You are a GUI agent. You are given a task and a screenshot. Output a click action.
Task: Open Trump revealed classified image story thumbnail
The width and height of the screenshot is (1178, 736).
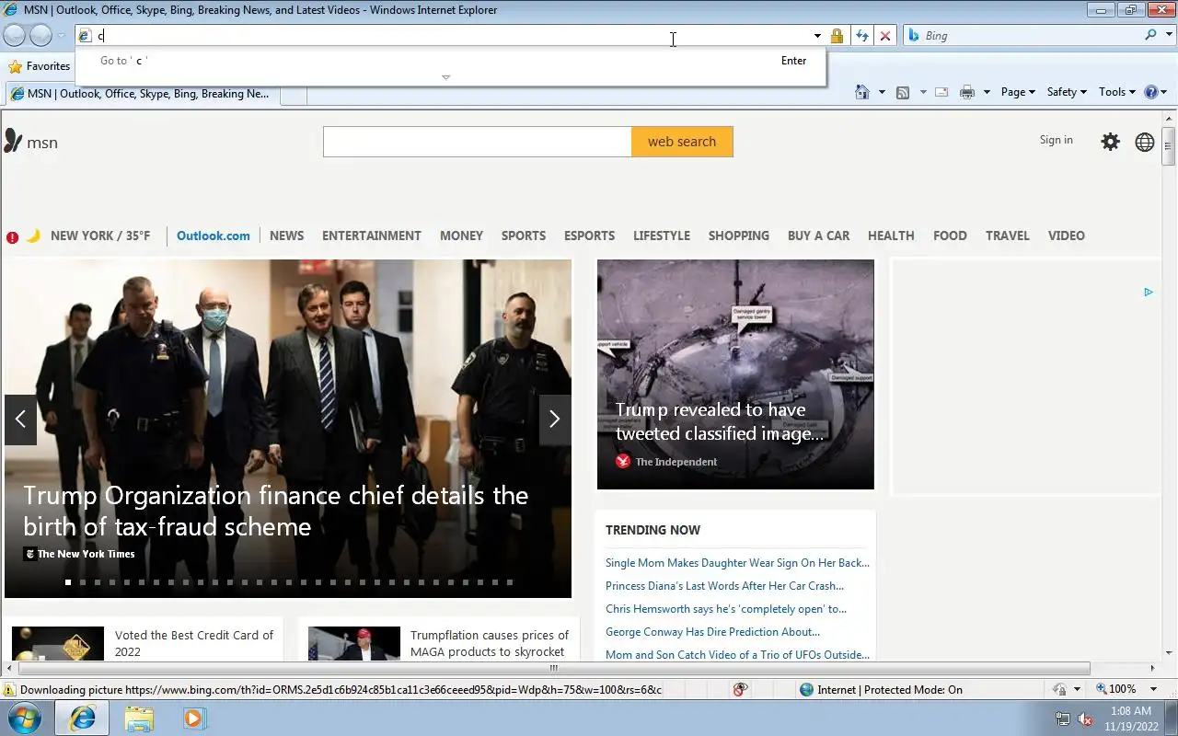(x=735, y=374)
